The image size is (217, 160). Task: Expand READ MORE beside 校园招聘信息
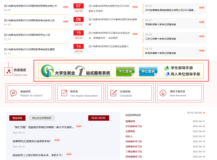pos(196,113)
